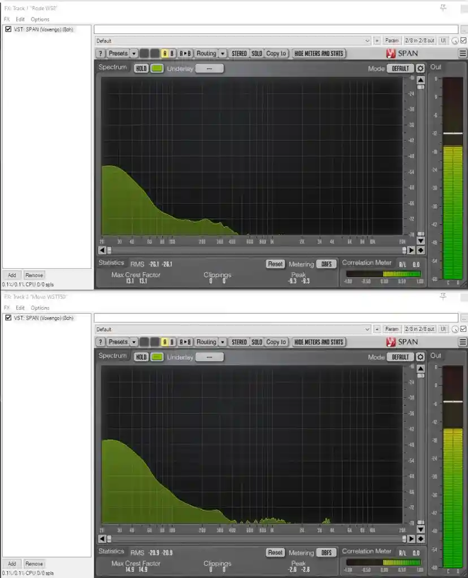Click the A to B copy button, Rode WS8 window
This screenshot has width=468, height=578.
[185, 54]
